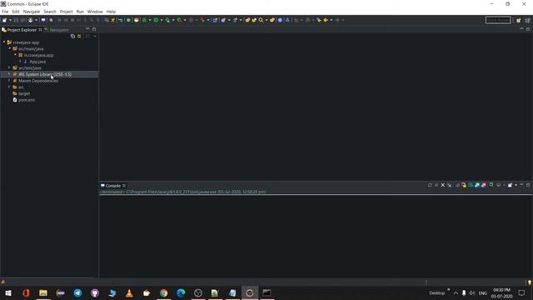Viewport: 533px width, 300px height.
Task: Click Collapse All in Project Explorer
Action: (72, 36)
